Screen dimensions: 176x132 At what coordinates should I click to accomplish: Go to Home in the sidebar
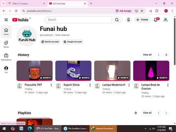pyautogui.click(x=6, y=32)
